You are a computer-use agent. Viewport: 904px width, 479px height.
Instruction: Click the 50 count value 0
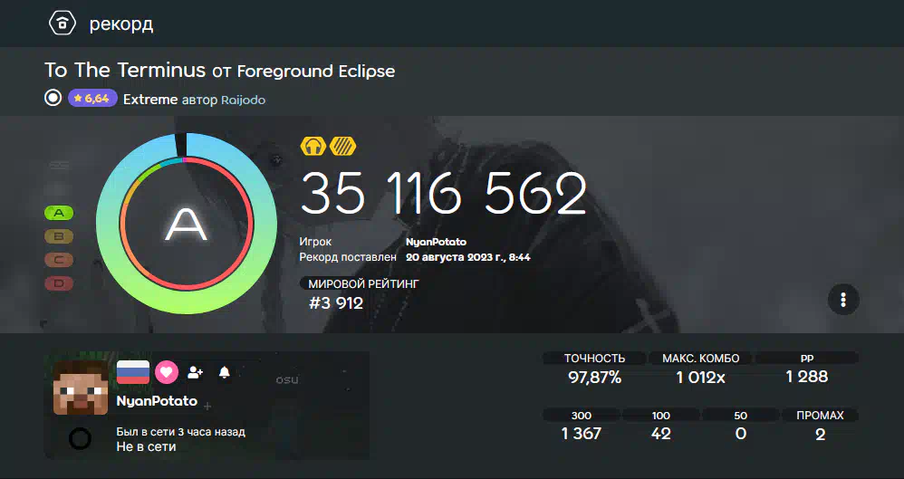click(x=741, y=434)
